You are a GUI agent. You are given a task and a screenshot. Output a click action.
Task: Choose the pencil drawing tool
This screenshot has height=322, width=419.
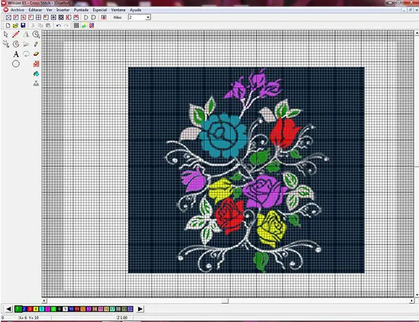click(x=36, y=44)
